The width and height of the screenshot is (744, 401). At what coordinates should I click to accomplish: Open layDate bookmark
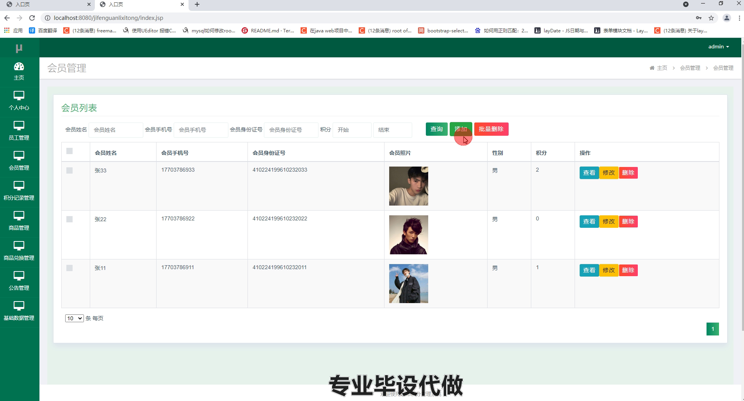coord(561,30)
